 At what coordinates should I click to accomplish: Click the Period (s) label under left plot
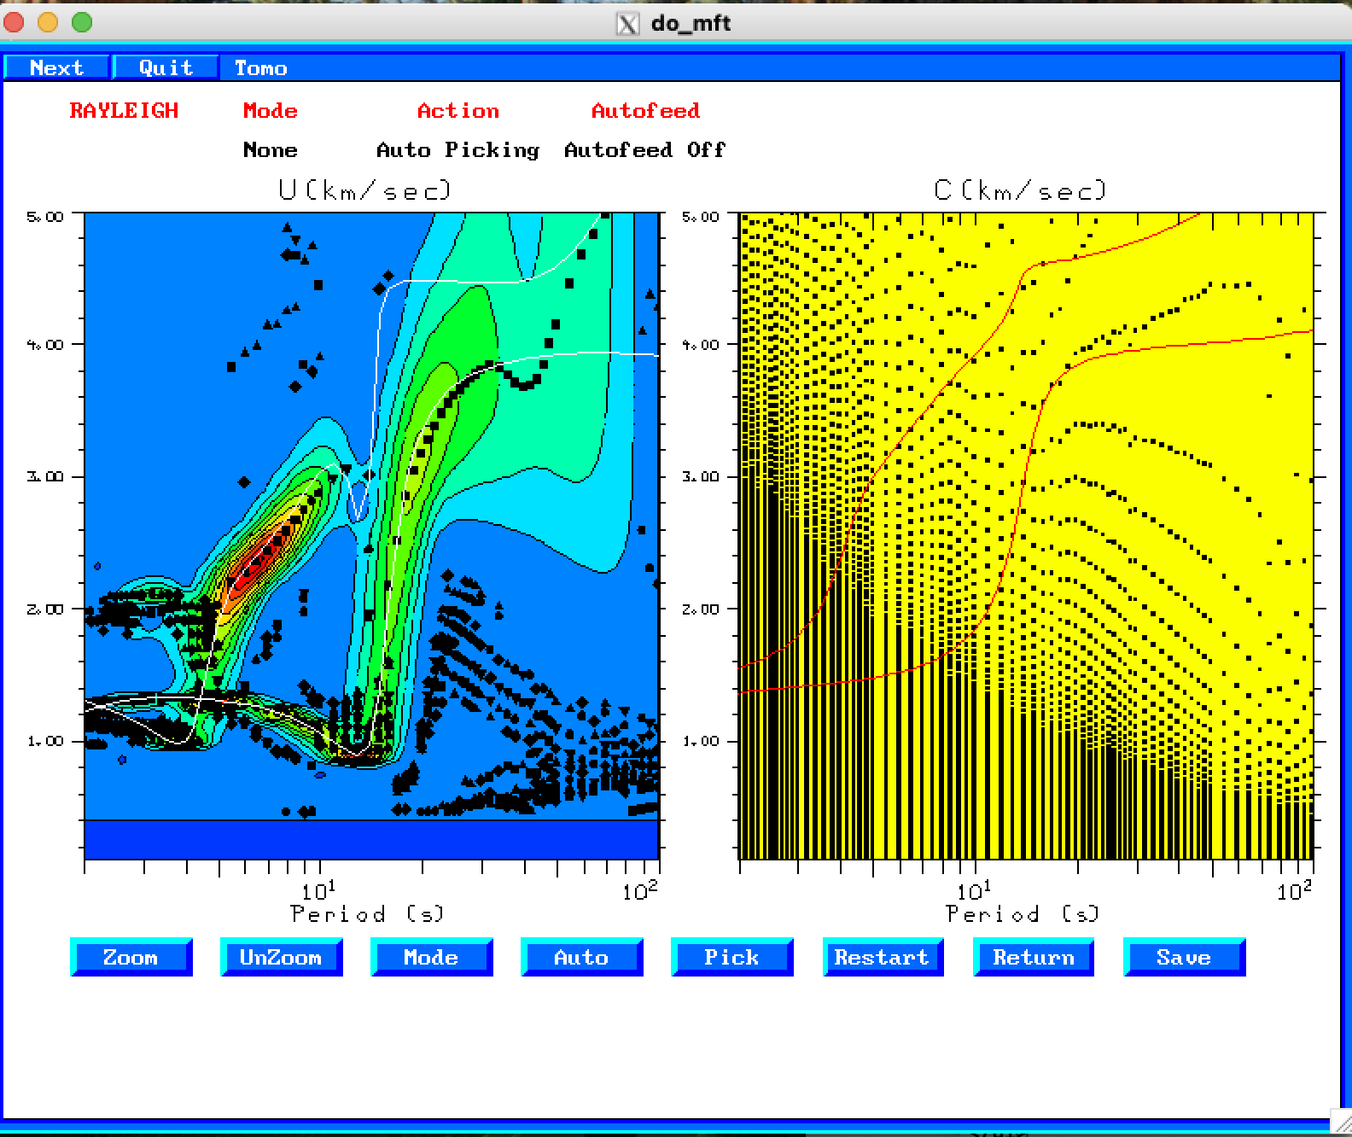click(368, 913)
